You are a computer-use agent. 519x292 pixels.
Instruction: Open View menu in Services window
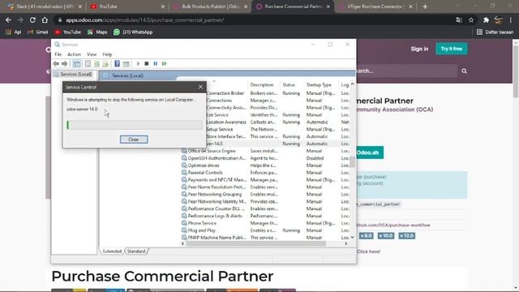[x=92, y=54]
